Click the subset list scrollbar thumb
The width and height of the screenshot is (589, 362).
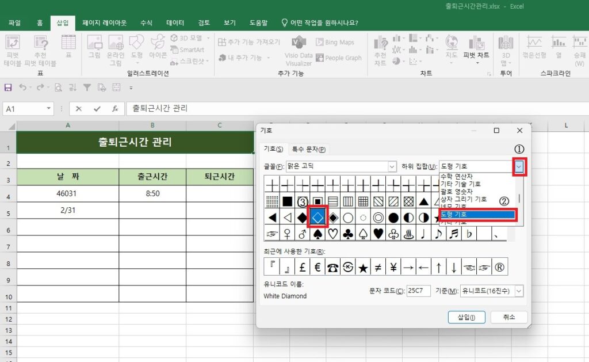(519, 198)
